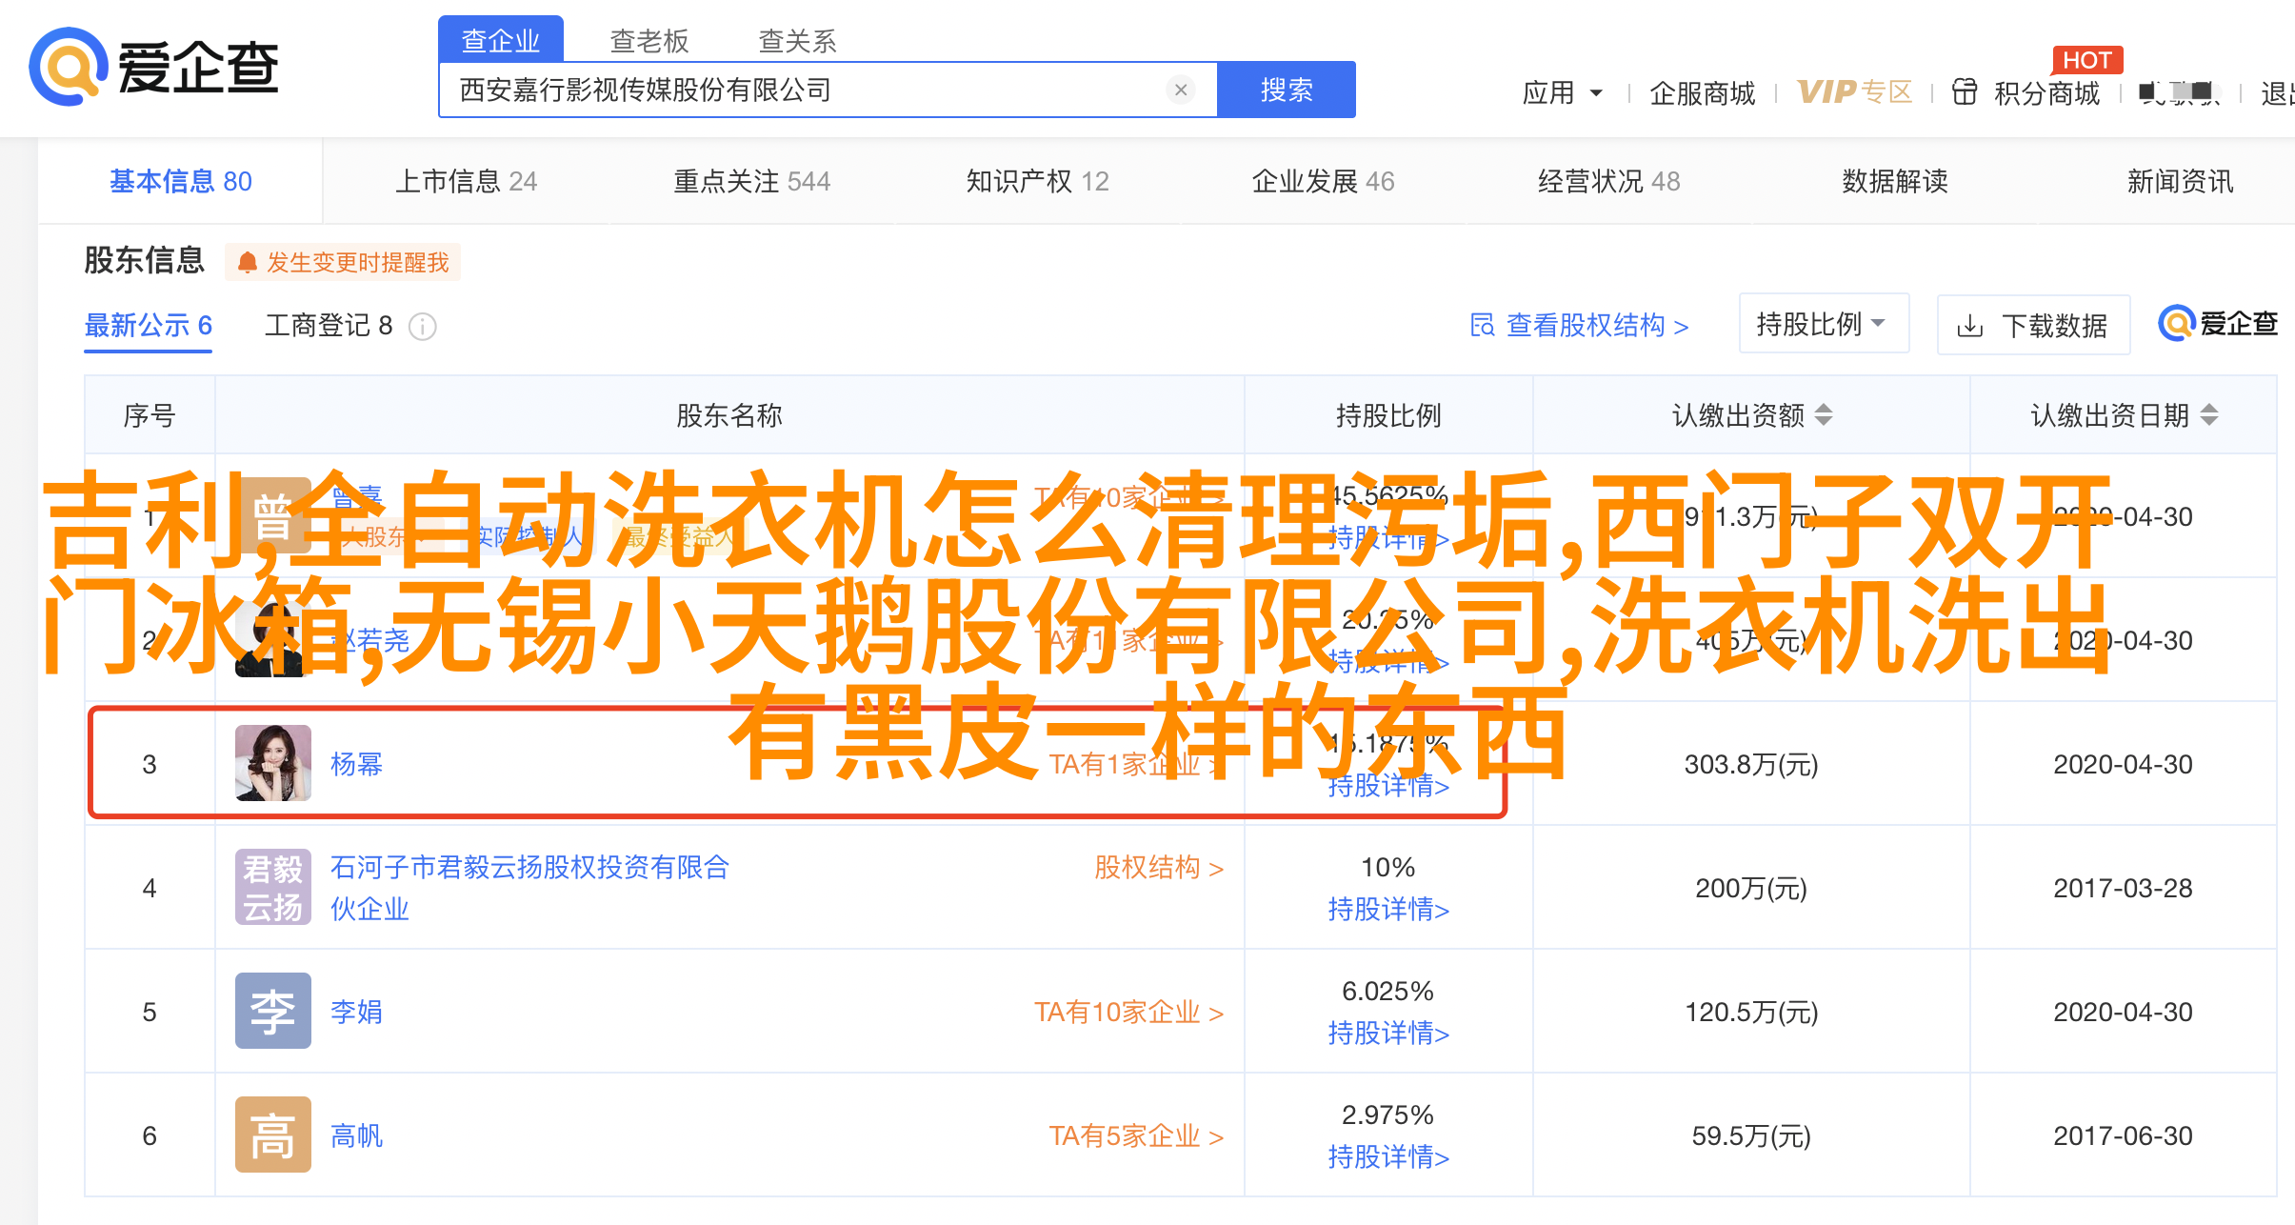
Task: Expand 股权结构 for 石河子市君毅云扬
Action: (1158, 868)
